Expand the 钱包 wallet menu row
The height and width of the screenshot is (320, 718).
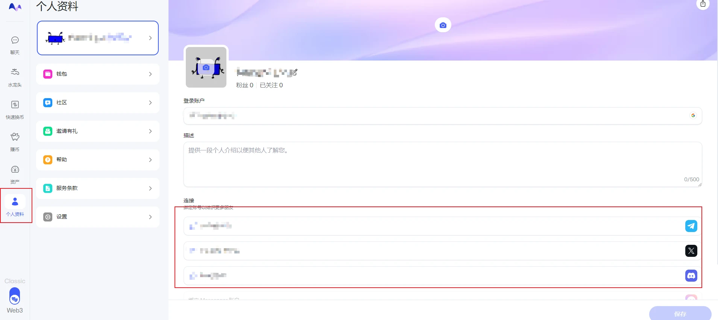(98, 74)
